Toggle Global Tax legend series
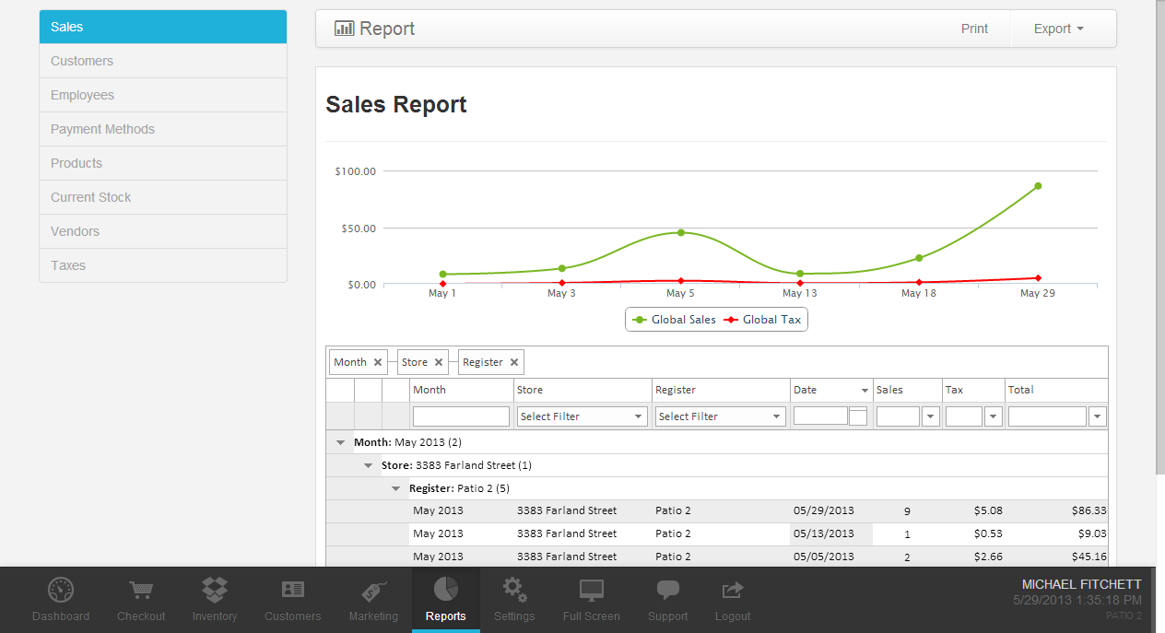The height and width of the screenshot is (633, 1165). coord(764,320)
